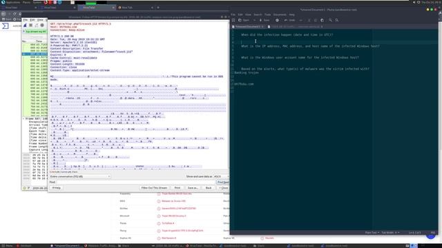Viewport: 442px width, 248px height.
Task: Click the Wireshark expert info status icon
Action: point(25,188)
